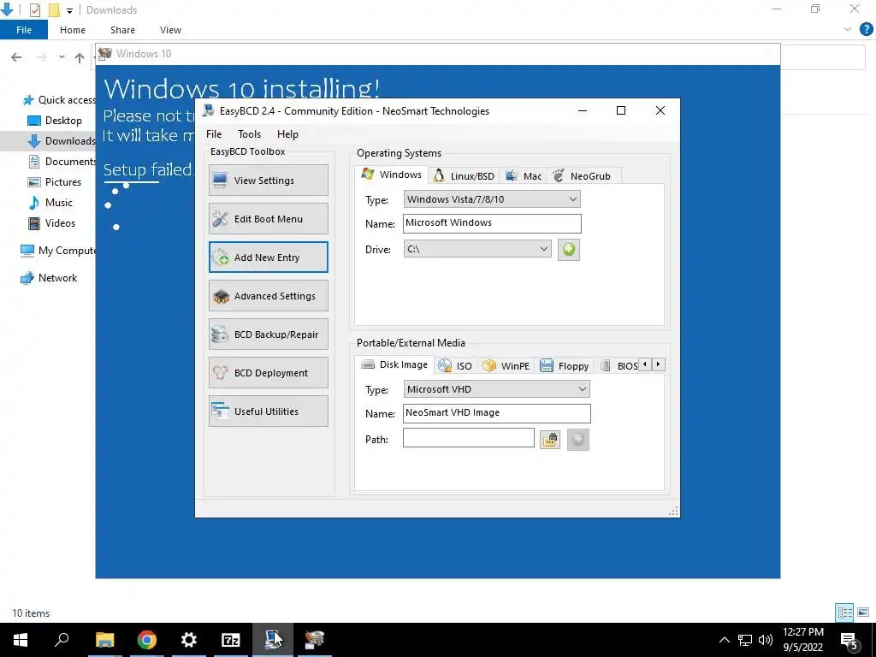
Task: Expand the Explorer ribbon chevron
Action: [848, 30]
